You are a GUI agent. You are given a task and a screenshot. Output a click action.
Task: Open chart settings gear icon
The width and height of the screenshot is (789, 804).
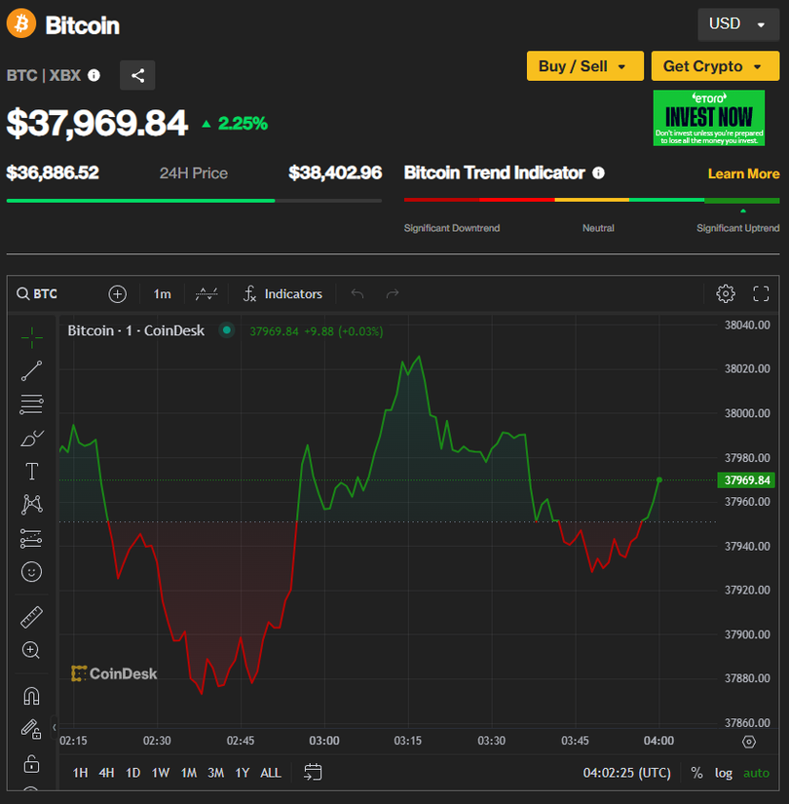tap(725, 293)
